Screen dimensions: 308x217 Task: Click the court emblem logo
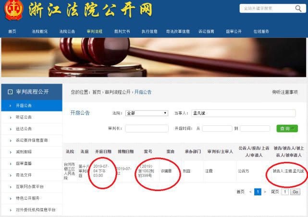click(x=12, y=10)
